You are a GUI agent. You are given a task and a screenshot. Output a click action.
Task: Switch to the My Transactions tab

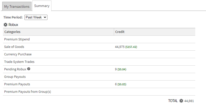pos(17,6)
